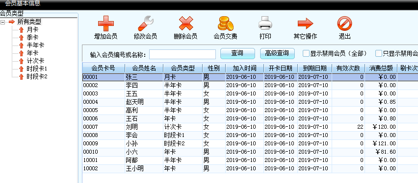Viewport: 418px width, 183px height.
Task: Select 半年卡 in the member type tree
Action: (35, 45)
